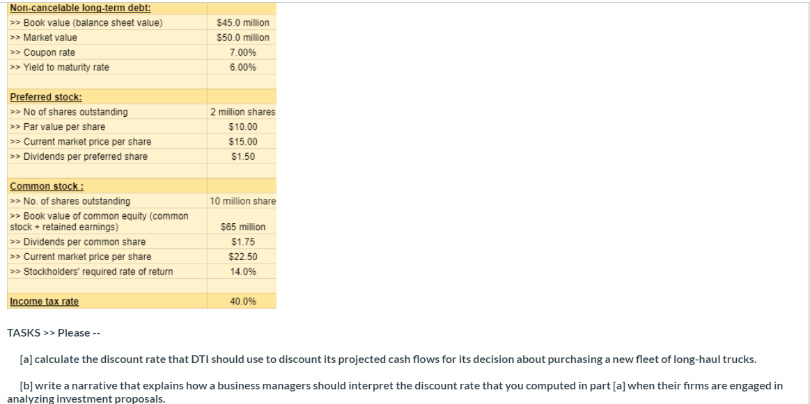Select the 6.00% yield value cell

[x=242, y=67]
